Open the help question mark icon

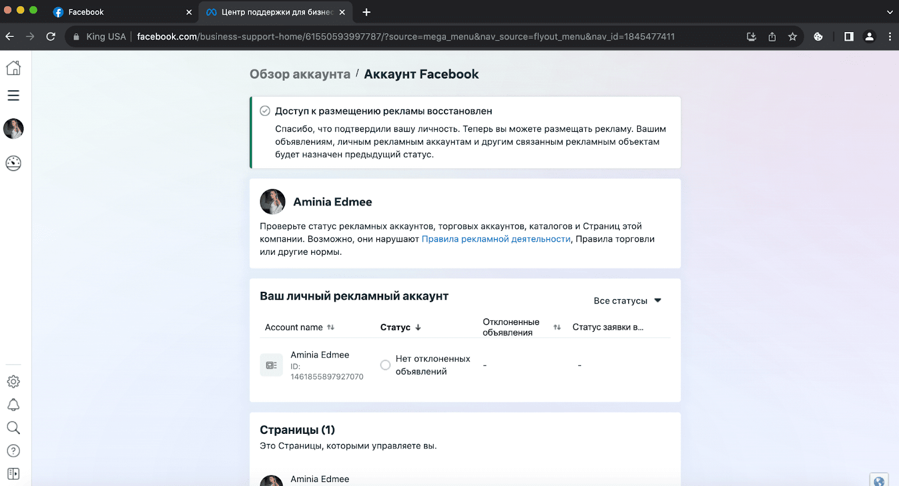(x=13, y=451)
